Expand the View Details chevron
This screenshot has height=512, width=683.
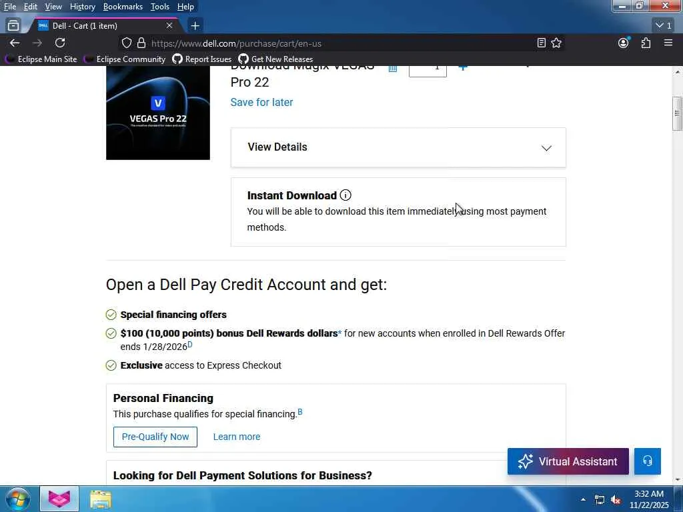[x=546, y=148]
